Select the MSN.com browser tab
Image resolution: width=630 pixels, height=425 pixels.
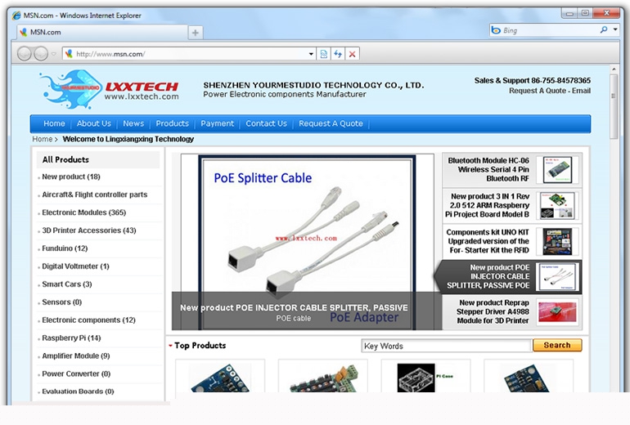102,32
